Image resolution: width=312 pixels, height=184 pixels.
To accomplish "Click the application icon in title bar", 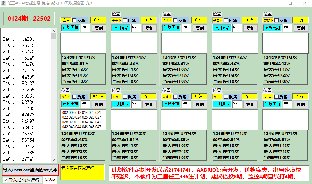I will (x=3, y=3).
